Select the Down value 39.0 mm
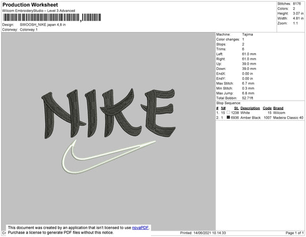The height and width of the screenshot is (237, 306). tap(249, 68)
